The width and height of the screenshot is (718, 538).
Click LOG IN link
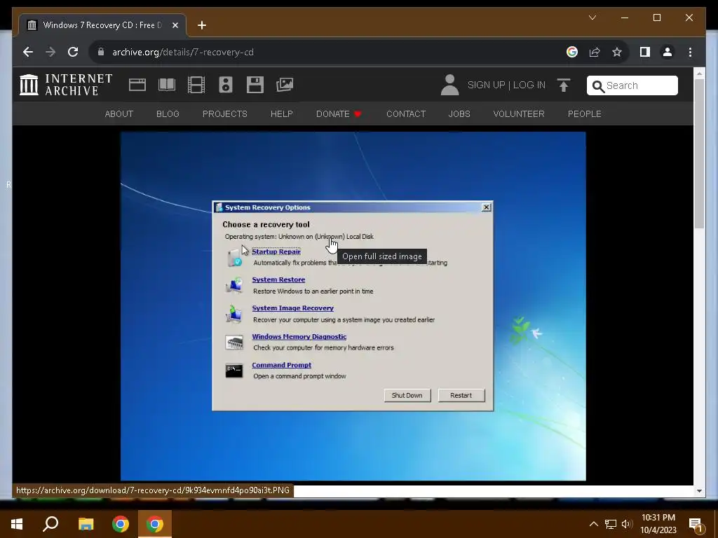click(529, 85)
